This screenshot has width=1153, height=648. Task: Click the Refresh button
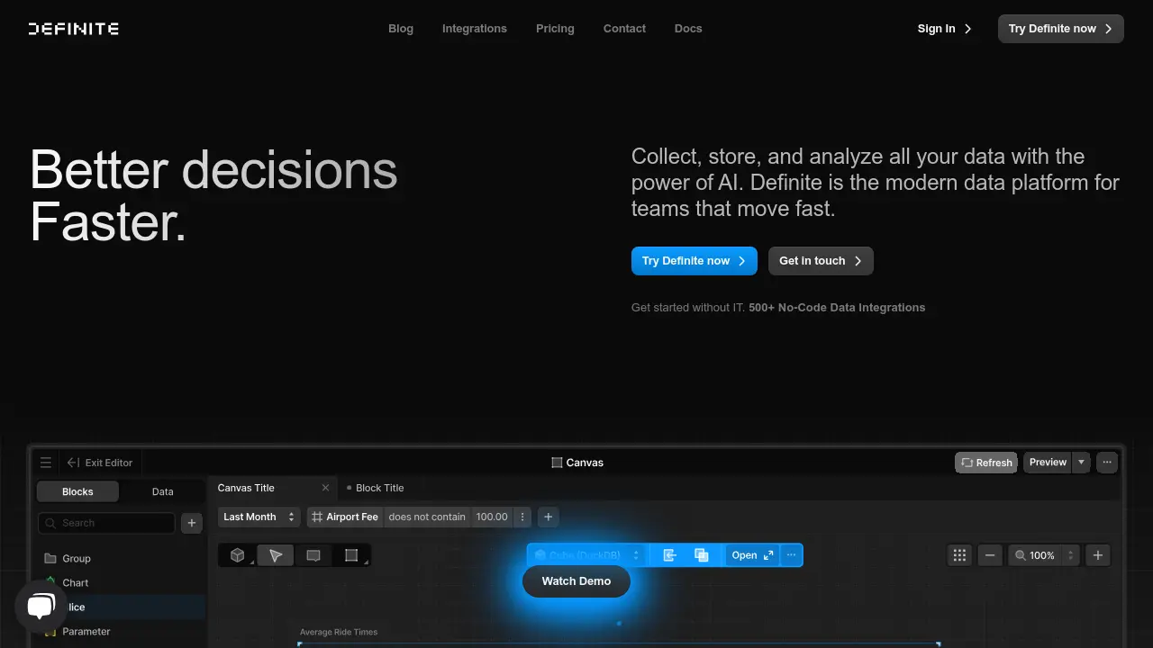(x=986, y=463)
